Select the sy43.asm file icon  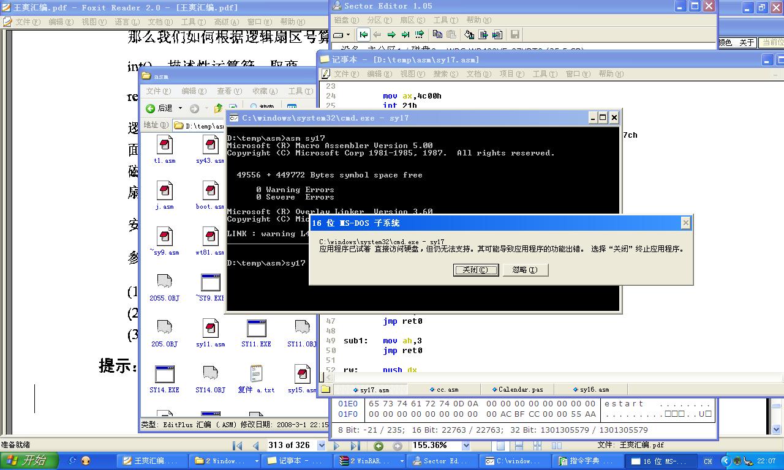[x=210, y=145]
